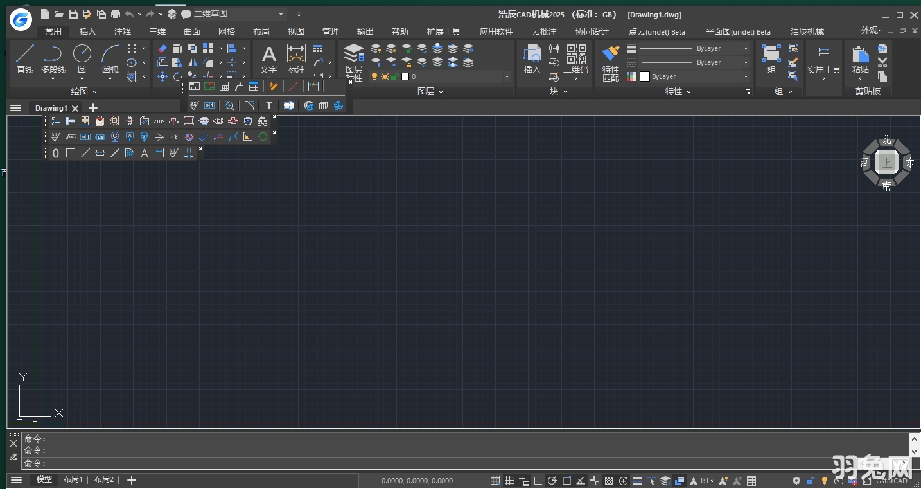This screenshot has width=921, height=489.
Task: Expand the 二维草图 workspace dropdown
Action: [x=281, y=14]
